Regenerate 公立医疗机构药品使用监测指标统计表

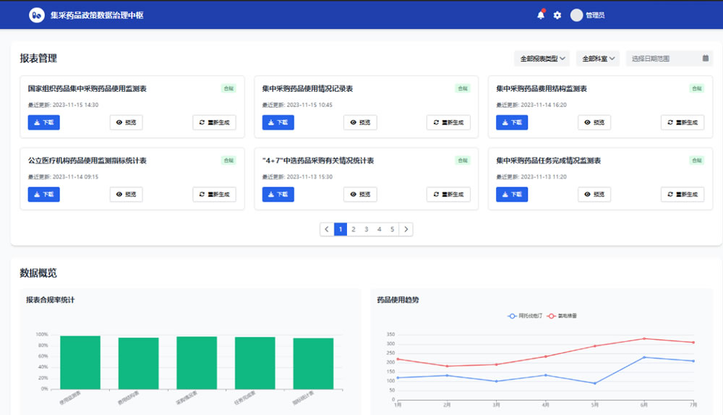point(215,194)
